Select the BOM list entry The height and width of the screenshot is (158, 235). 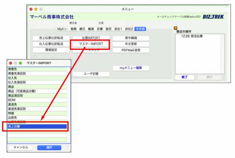coord(37,100)
